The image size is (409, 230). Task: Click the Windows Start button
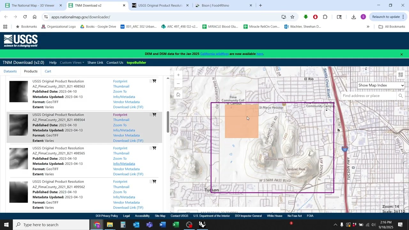[x=6, y=225]
